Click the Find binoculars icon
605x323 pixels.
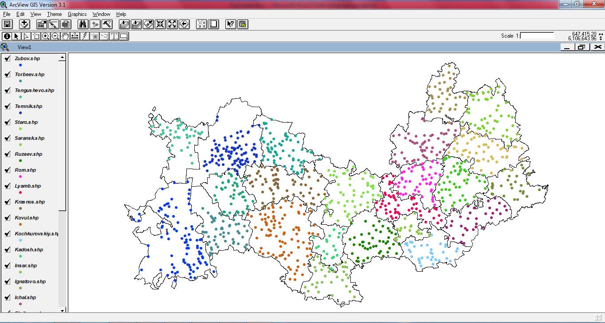[83, 24]
